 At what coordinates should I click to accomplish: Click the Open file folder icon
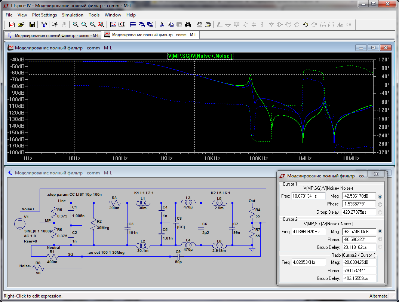[x=21, y=25]
